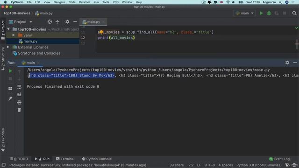
Task: Open the VCS menu
Action: click(x=115, y=2)
